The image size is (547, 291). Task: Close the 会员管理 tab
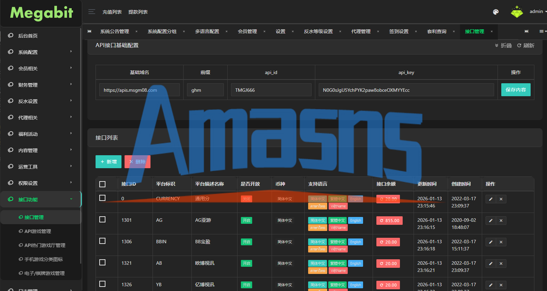[x=264, y=31]
